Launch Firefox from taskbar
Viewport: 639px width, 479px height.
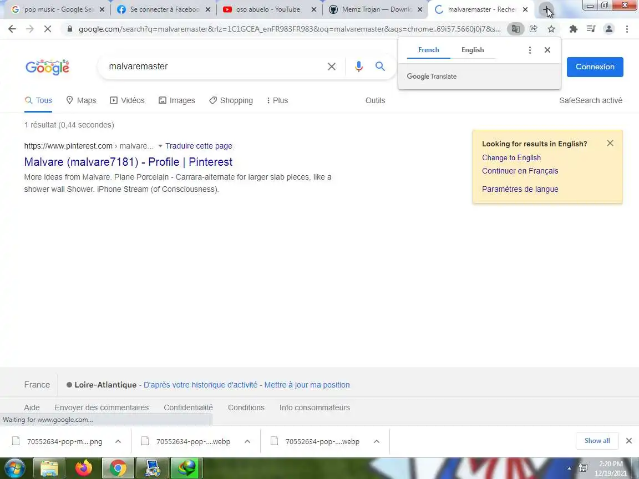tap(84, 468)
